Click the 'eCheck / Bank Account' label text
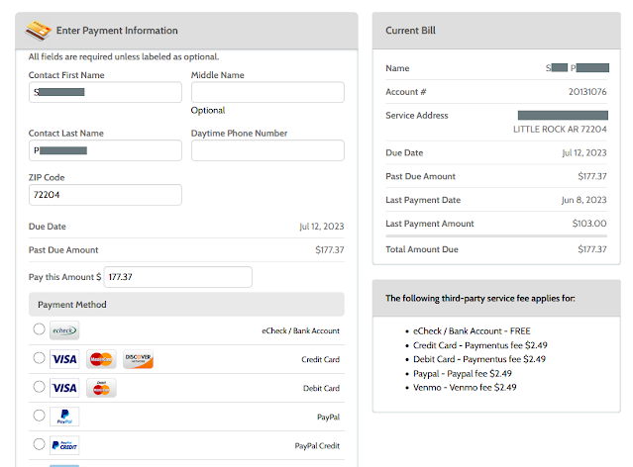Image resolution: width=633 pixels, height=467 pixels. pyautogui.click(x=301, y=330)
